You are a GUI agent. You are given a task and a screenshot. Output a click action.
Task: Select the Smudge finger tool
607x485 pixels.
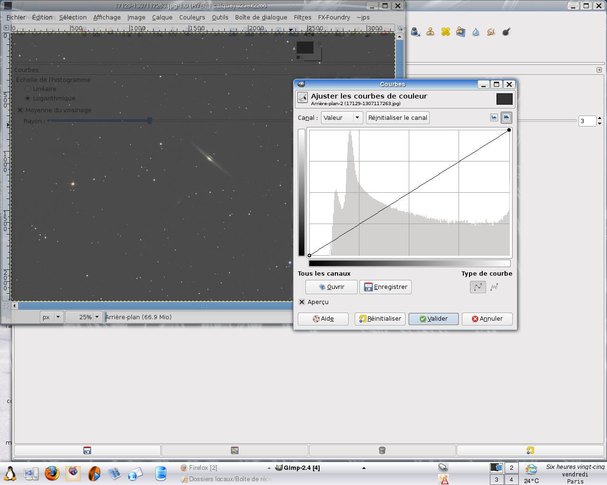[491, 32]
